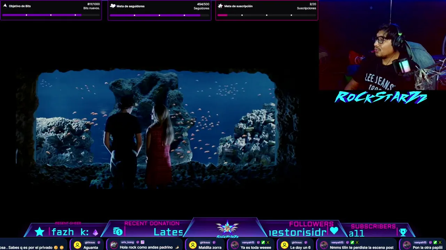
Task: Click the 'Pon la otra papiiii' message
Action: click(x=428, y=248)
